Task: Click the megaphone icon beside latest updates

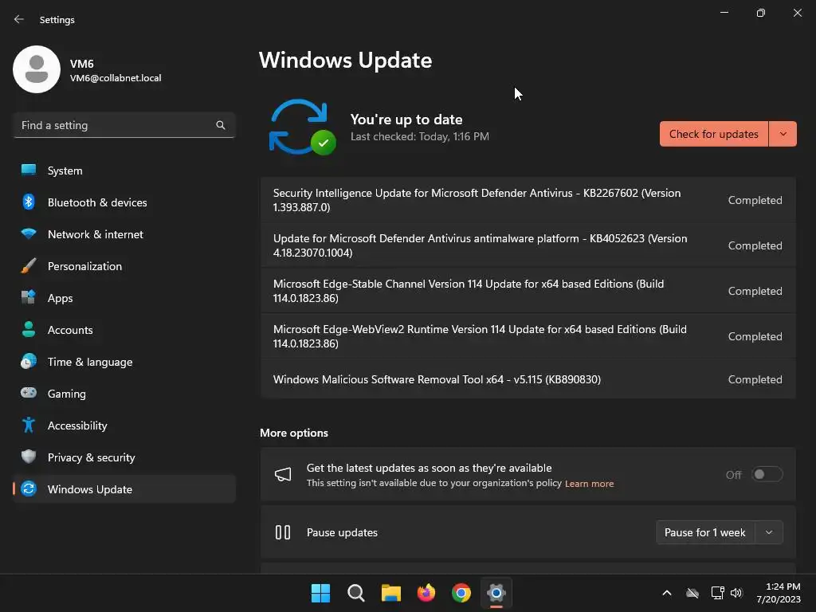Action: point(283,474)
